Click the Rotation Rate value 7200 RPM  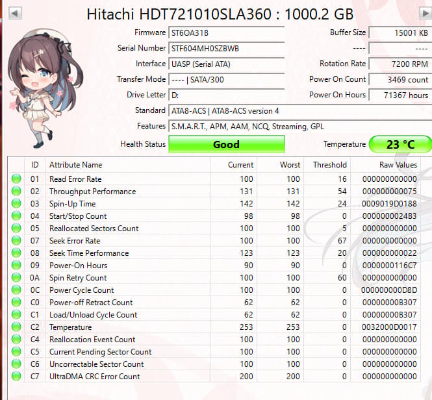[400, 64]
